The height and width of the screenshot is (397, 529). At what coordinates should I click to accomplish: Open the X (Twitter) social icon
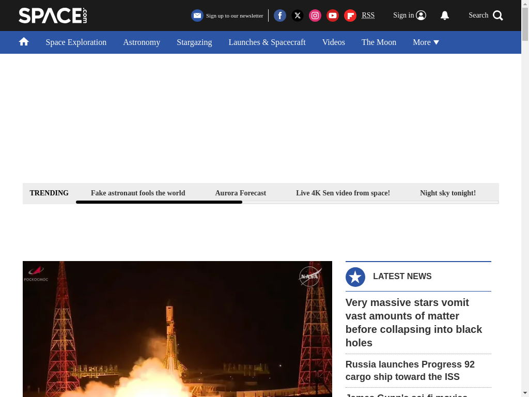coord(298,16)
